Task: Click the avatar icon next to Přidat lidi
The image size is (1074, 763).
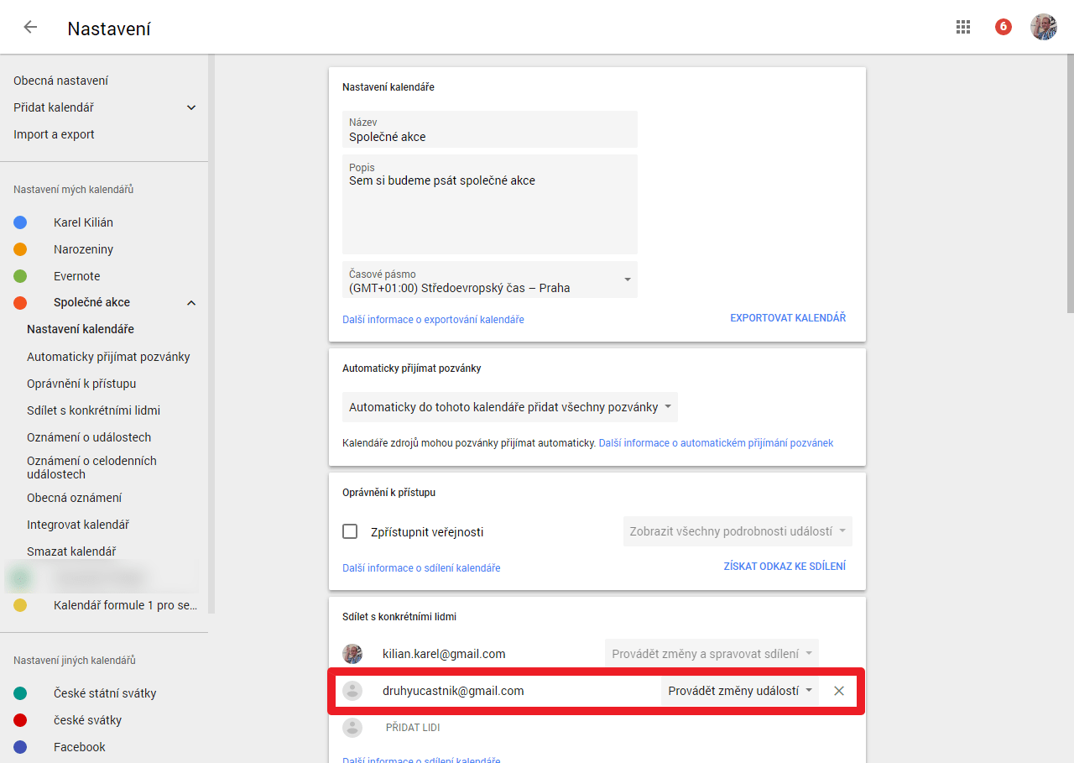Action: (x=352, y=728)
